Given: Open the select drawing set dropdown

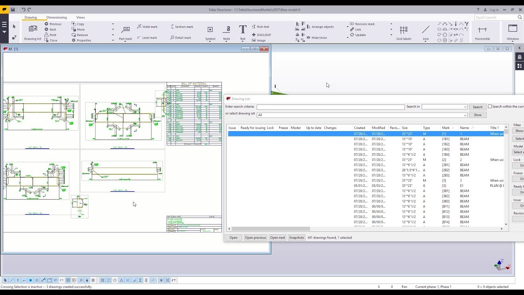Looking at the screenshot, I should 362,115.
